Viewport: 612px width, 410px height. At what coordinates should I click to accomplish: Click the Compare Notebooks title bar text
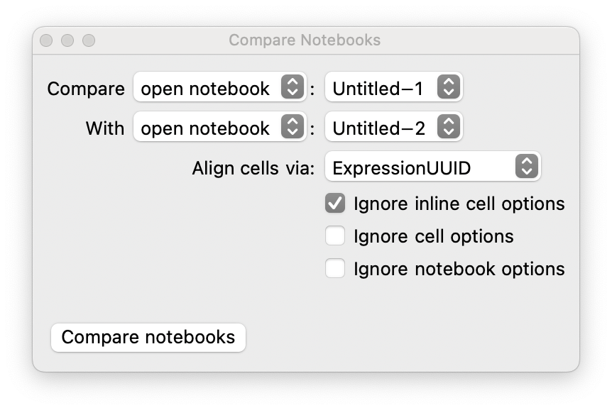click(305, 40)
